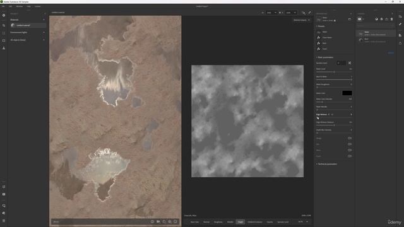
Task: Open the water color swatch
Action: [347, 93]
